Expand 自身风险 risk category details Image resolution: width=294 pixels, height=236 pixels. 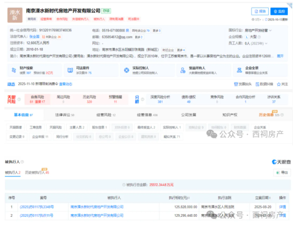[x=38, y=99]
